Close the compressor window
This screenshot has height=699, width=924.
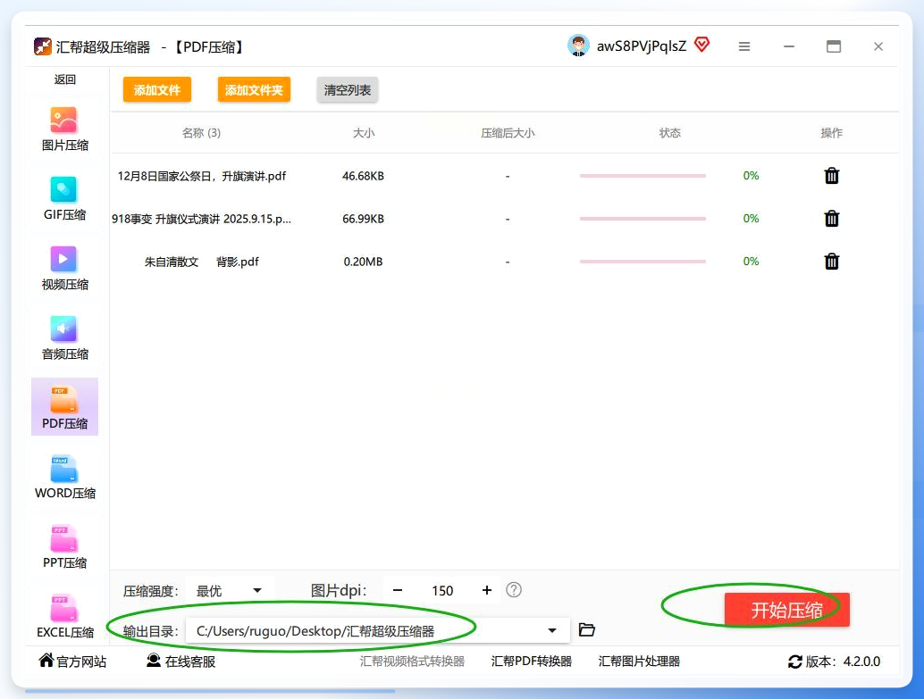click(x=878, y=46)
